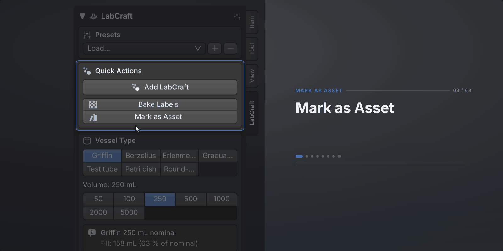Click the icon on Add LabCraft button
This screenshot has width=503, height=251.
(x=135, y=87)
